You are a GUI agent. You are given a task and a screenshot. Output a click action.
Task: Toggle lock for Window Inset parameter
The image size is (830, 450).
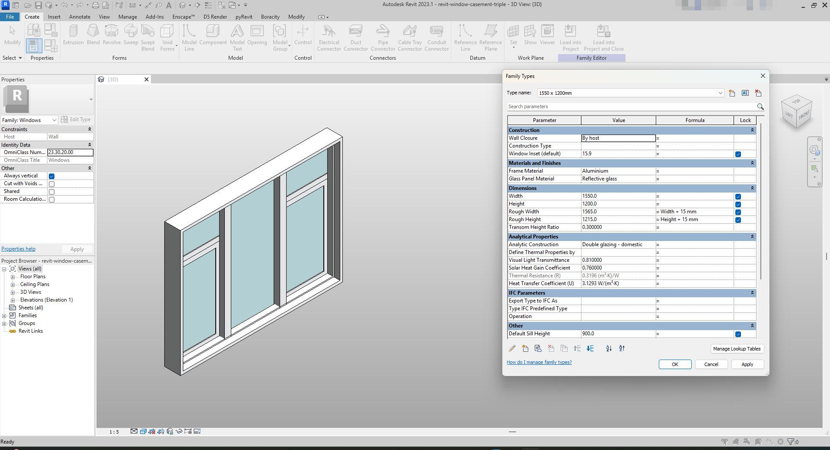coord(738,154)
